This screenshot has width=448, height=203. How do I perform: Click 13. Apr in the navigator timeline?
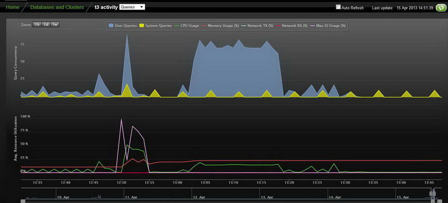(x=267, y=197)
